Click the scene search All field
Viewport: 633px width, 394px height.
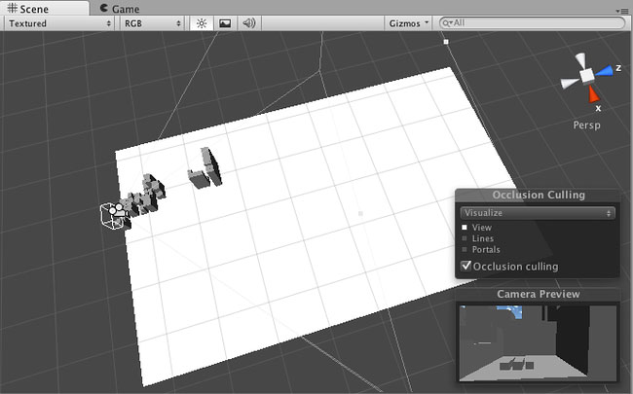pos(532,23)
